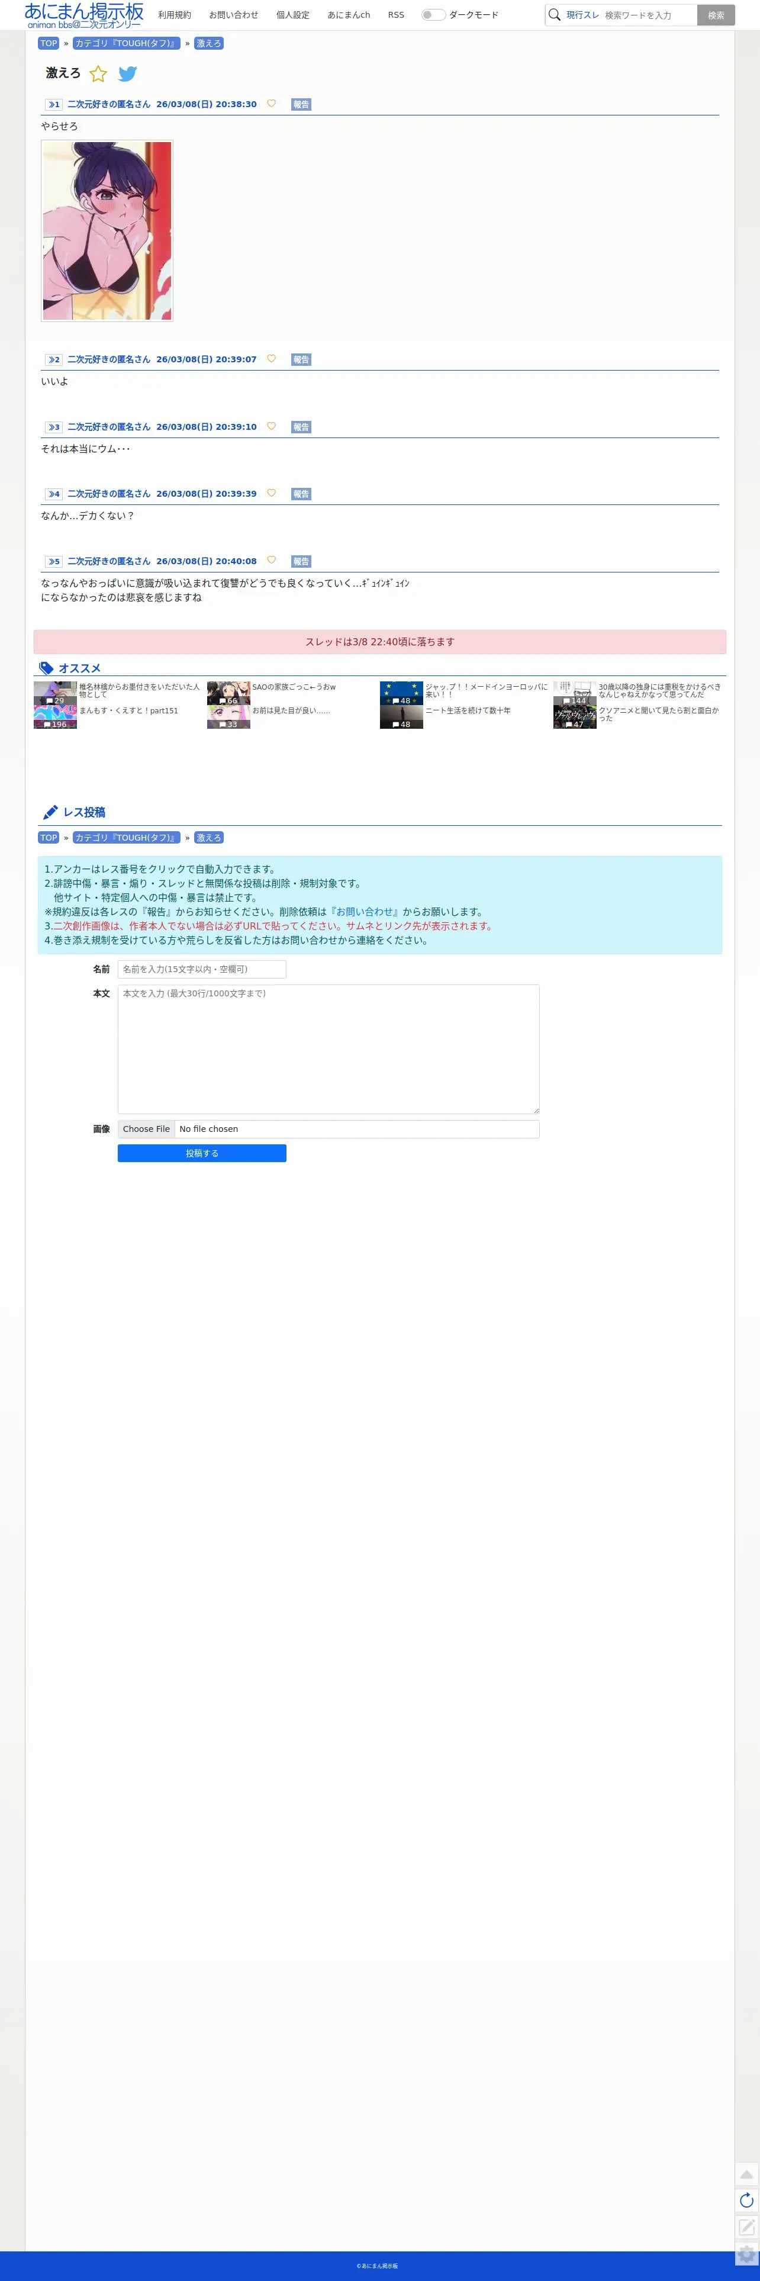760x2281 pixels.
Task: Open the お問い合わせ menu item
Action: 234,15
